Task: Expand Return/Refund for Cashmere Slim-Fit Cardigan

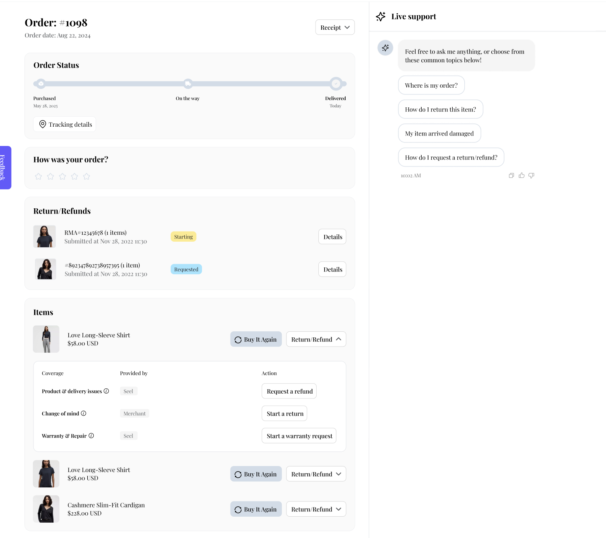Action: (x=316, y=509)
